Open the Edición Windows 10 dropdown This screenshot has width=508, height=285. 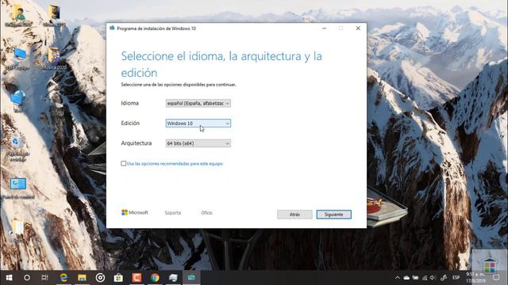pyautogui.click(x=198, y=123)
